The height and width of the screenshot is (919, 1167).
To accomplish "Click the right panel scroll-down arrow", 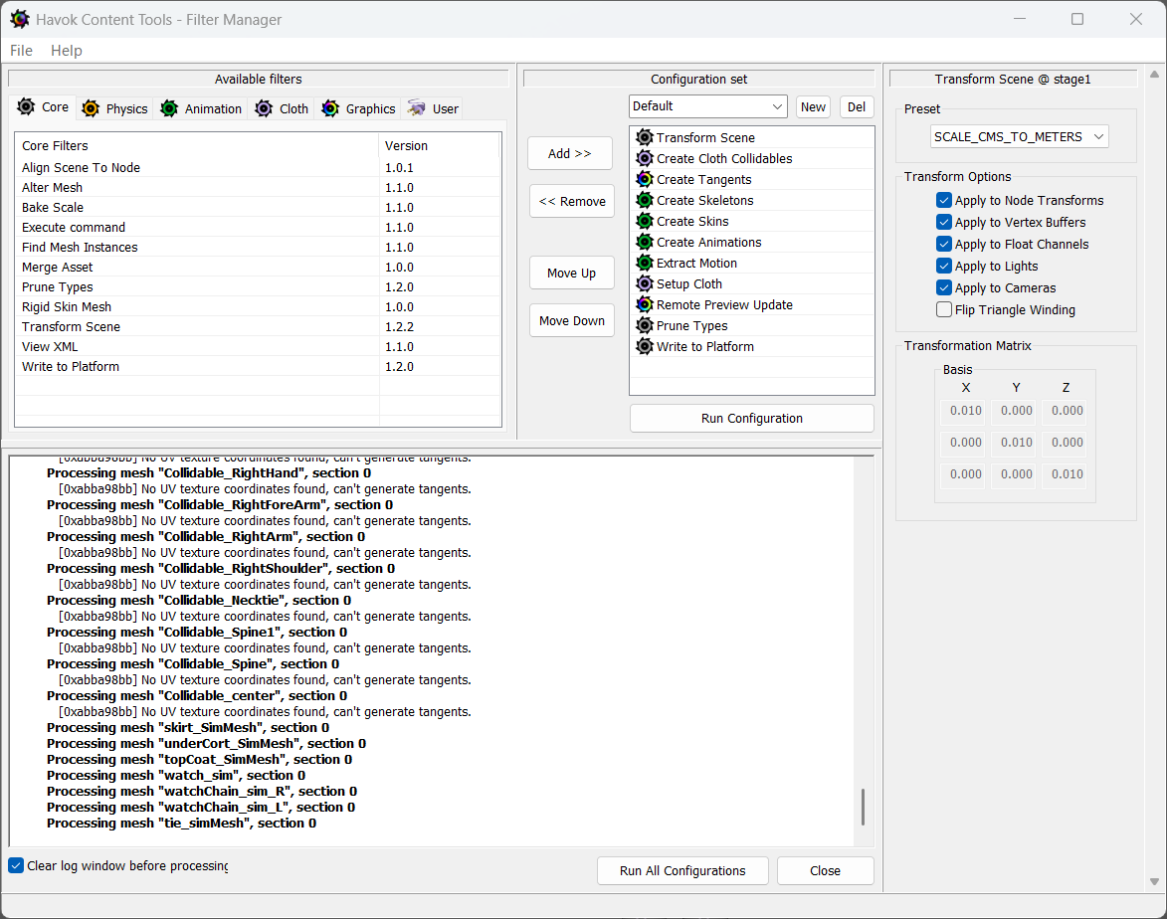I will (1154, 882).
